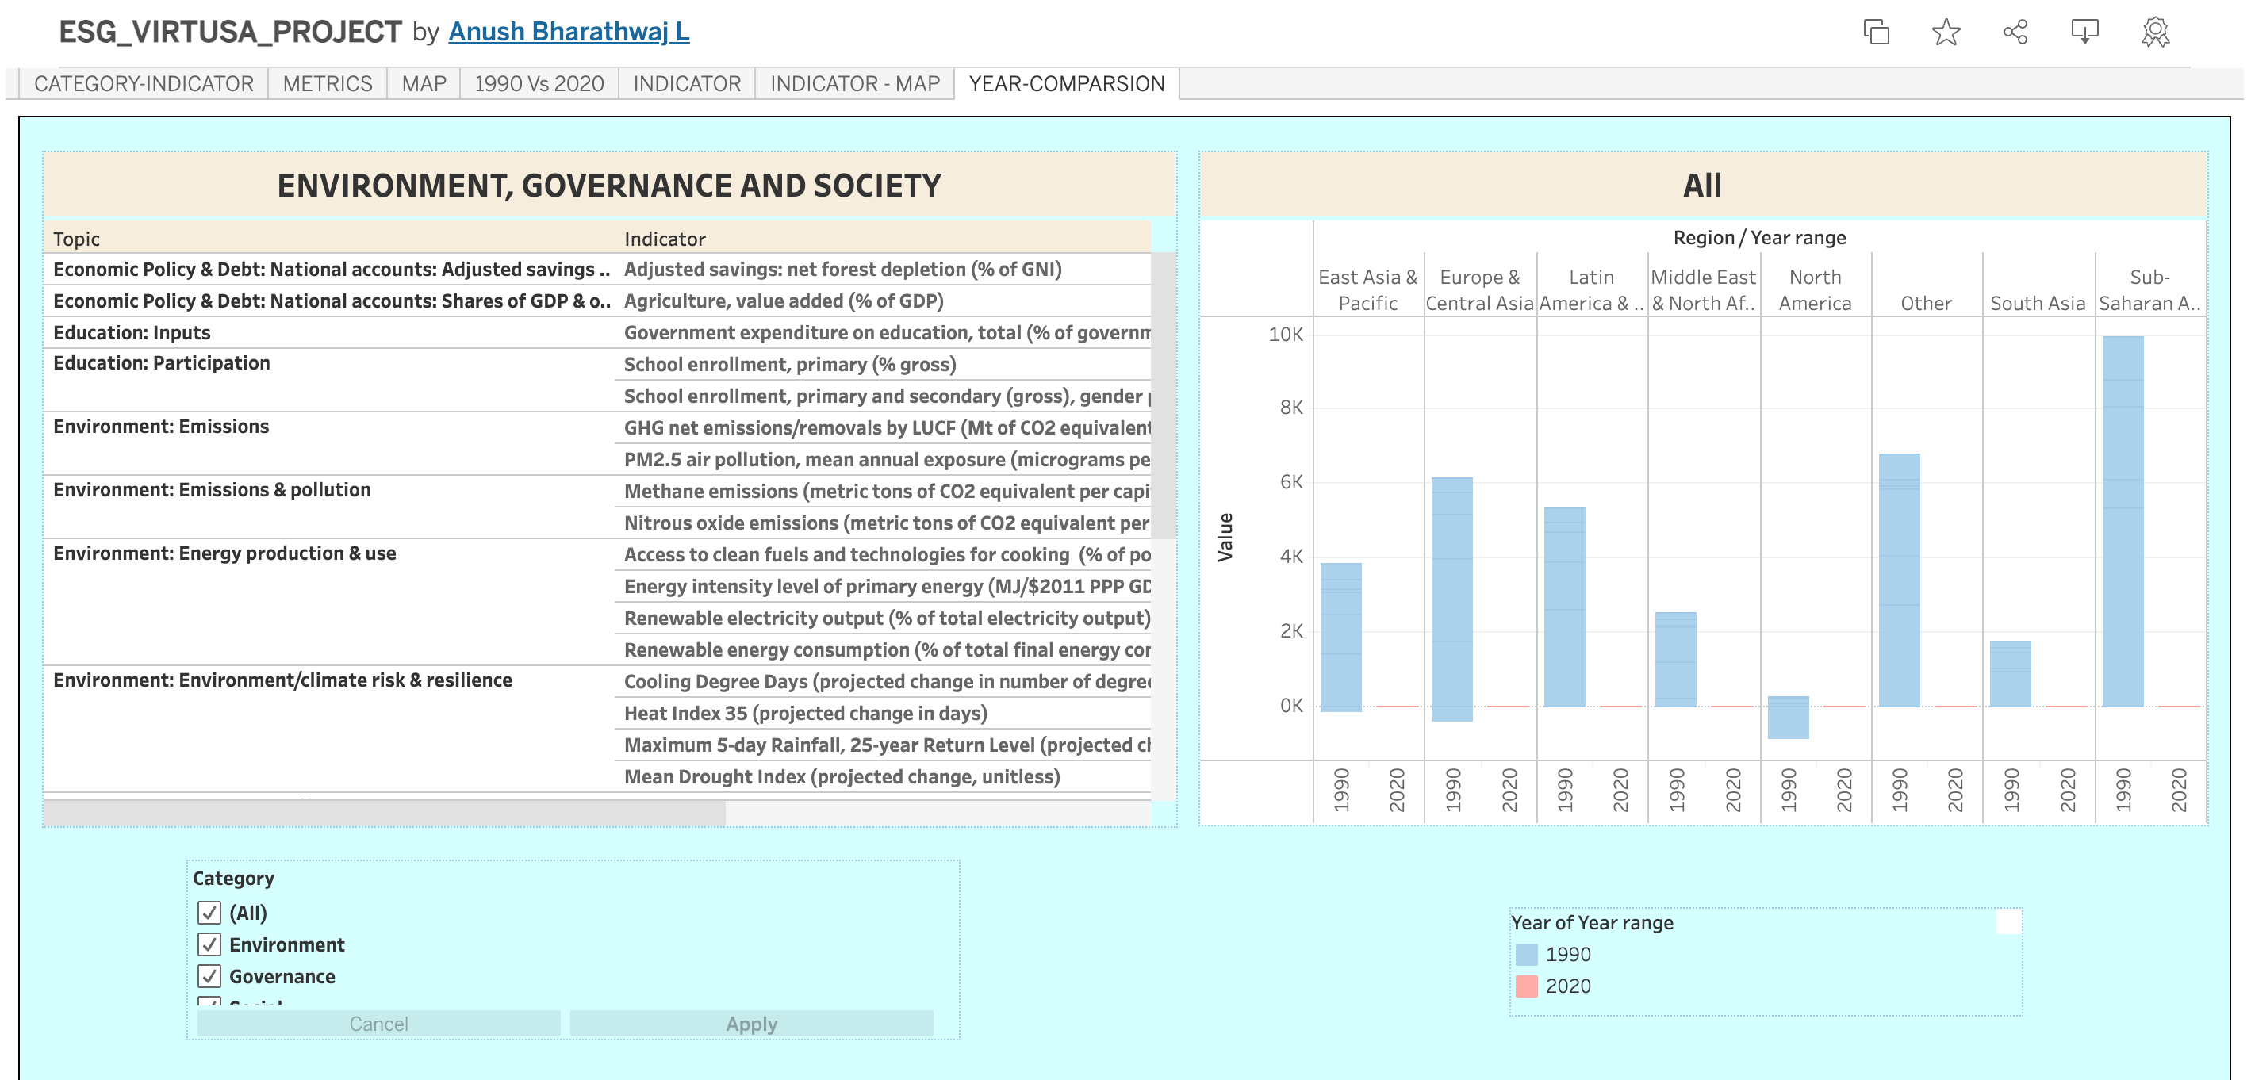2251x1080 pixels.
Task: Uncheck the Governance category checkbox
Action: click(209, 976)
